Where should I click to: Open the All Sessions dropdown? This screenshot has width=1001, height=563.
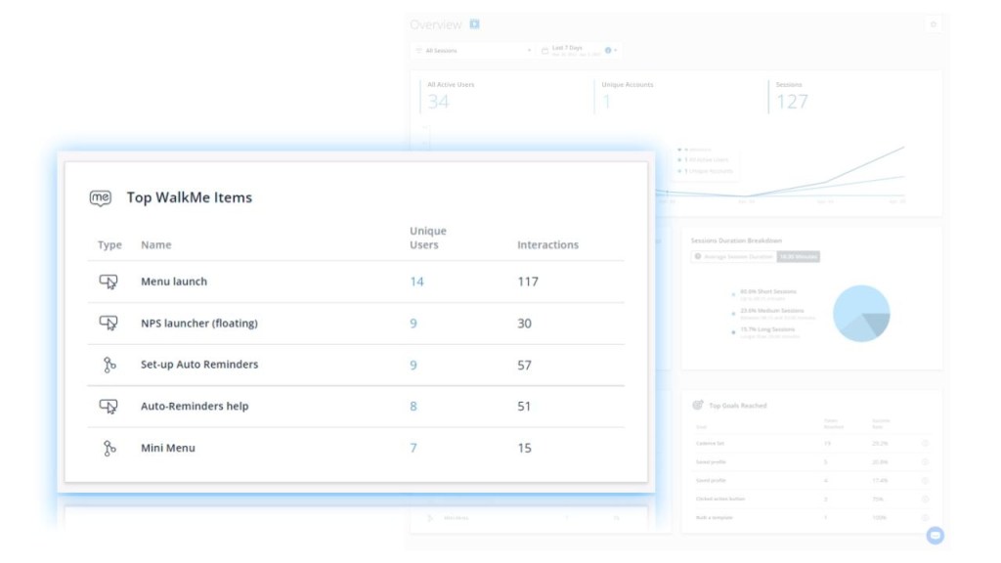coord(474,50)
